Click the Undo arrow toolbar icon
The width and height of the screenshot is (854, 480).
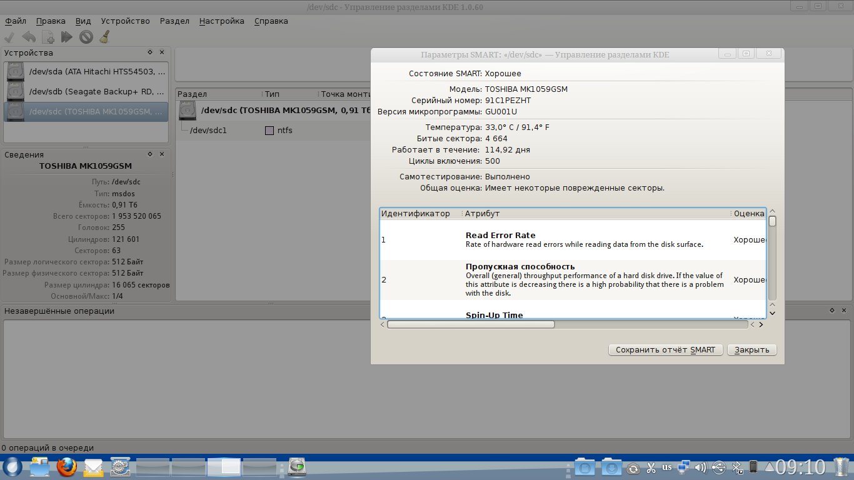pos(29,37)
